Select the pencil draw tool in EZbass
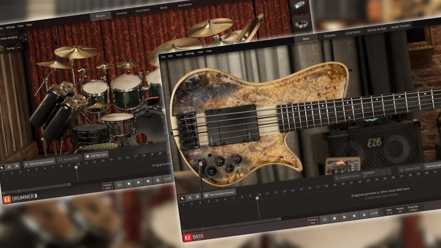This screenshot has height=248, width=441. click(190, 198)
